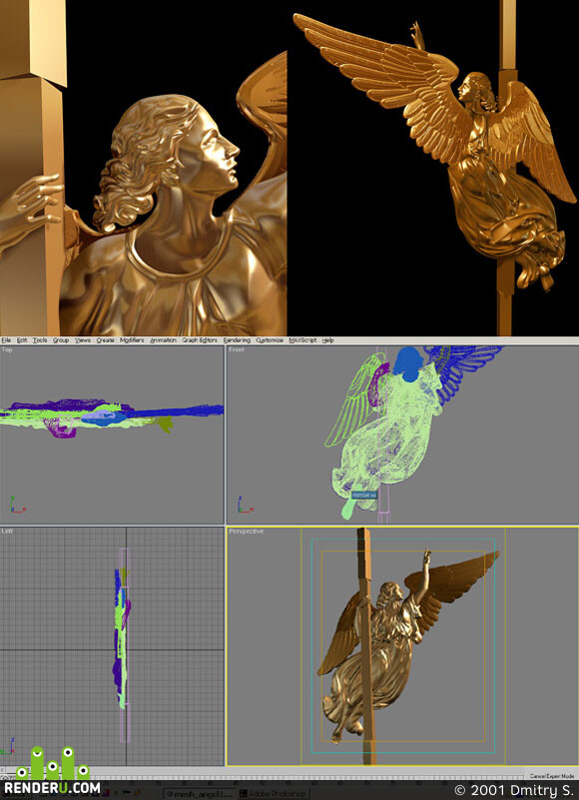Open the Help menu
The height and width of the screenshot is (800, 579).
(328, 340)
